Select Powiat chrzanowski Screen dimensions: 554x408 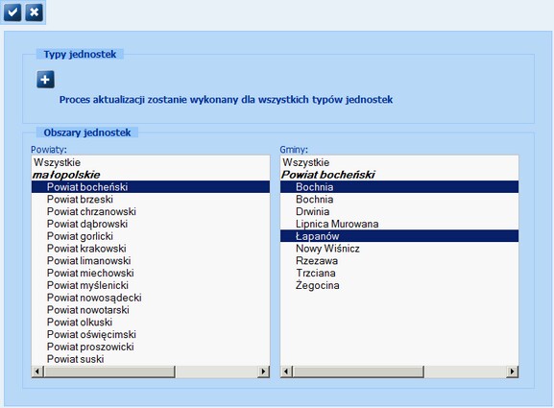pos(151,211)
